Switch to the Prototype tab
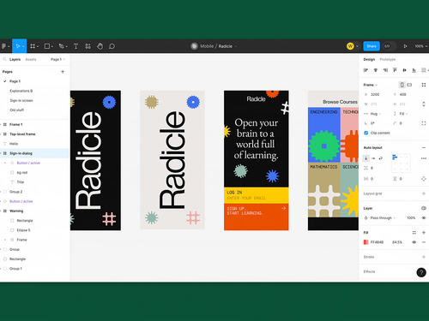This screenshot has height=321, width=429. click(x=388, y=59)
